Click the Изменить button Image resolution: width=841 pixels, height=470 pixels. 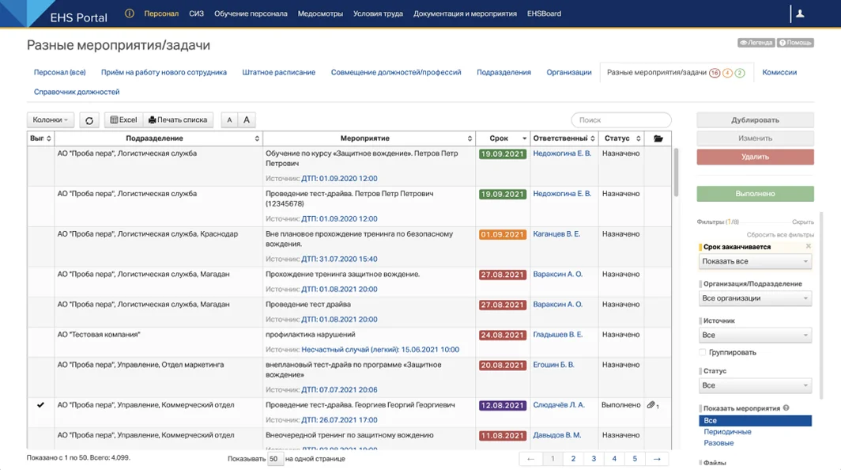(755, 138)
